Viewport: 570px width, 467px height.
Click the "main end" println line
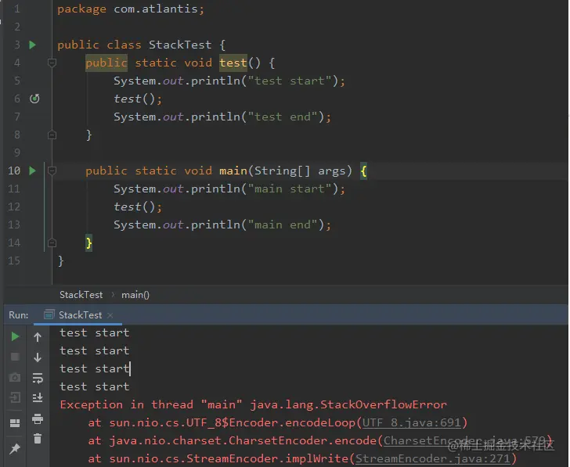click(x=222, y=225)
